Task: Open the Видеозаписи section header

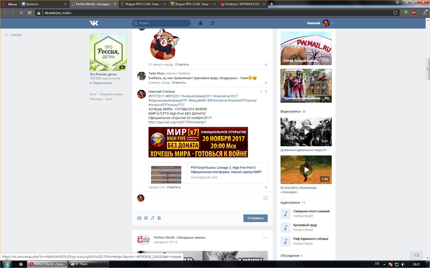Action: point(290,112)
